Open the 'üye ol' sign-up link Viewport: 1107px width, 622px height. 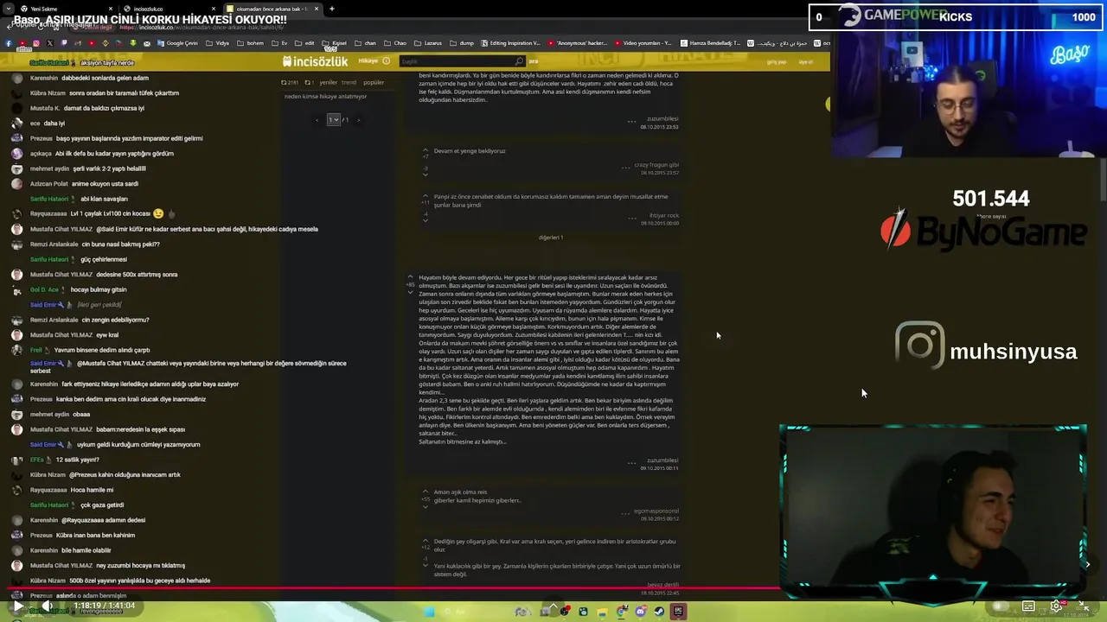(x=805, y=62)
